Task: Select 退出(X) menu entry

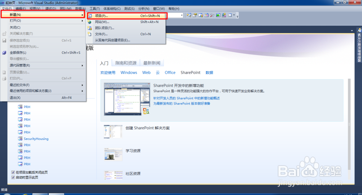Action: click(43, 98)
